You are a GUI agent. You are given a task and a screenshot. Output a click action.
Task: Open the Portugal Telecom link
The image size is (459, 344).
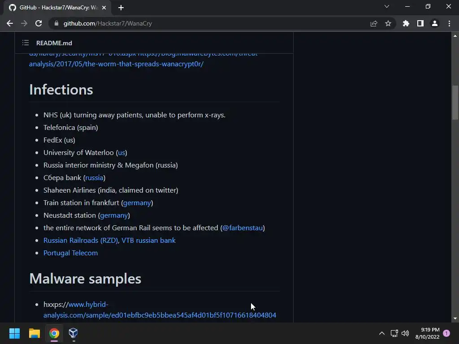(x=70, y=253)
